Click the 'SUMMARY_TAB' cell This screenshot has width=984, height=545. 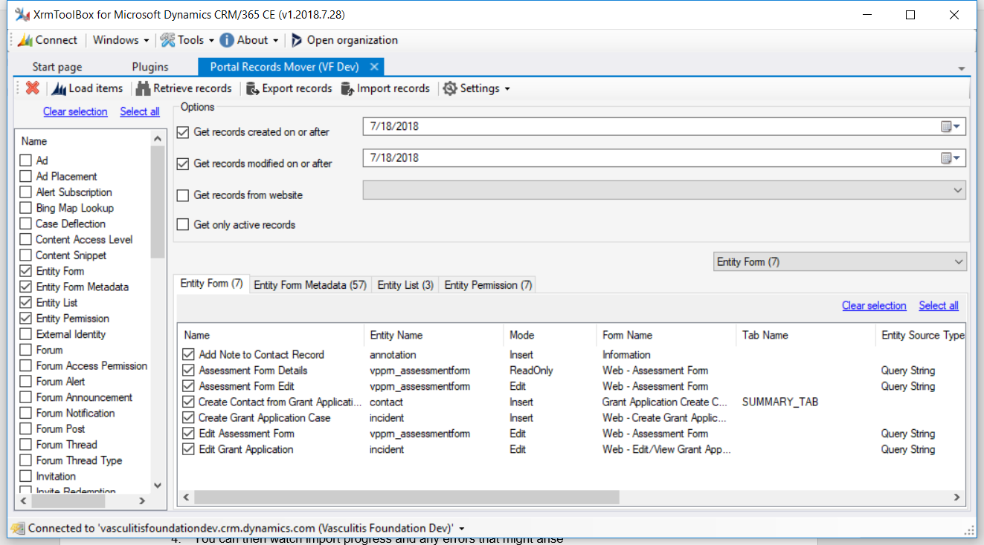point(779,402)
